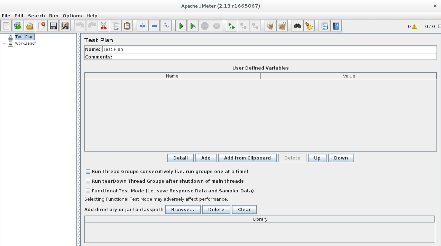Select Test Plan in the tree
The image size is (441, 246).
coord(25,37)
